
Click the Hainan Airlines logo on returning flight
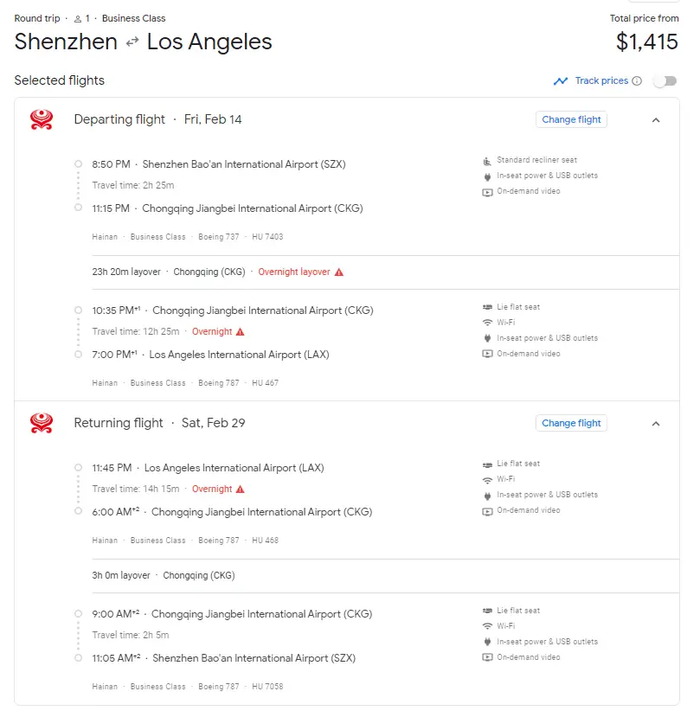41,423
